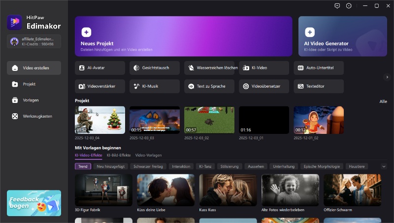Switch to the Video-Vorlagen tab
This screenshot has width=394, height=223.
click(x=148, y=155)
